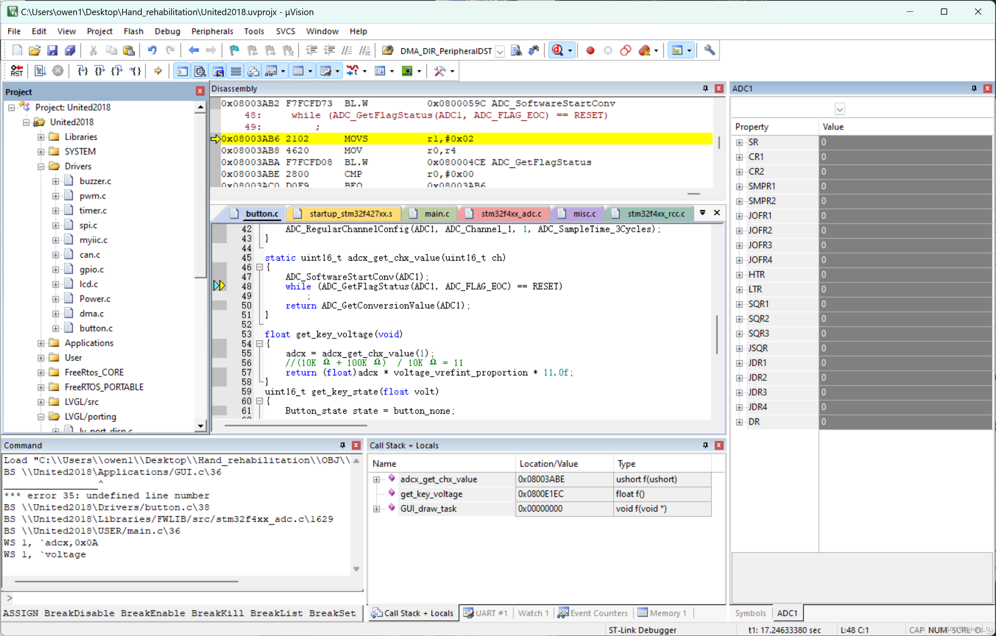Pin the ADC1 panel
Viewport: 996px width, 636px height.
974,88
